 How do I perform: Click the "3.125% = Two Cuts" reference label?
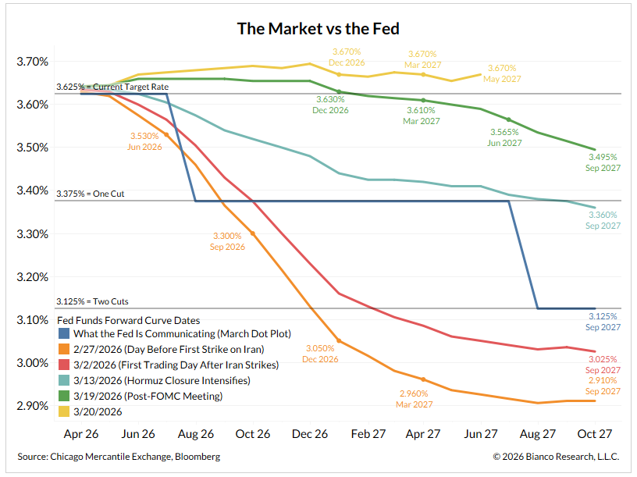pos(92,301)
